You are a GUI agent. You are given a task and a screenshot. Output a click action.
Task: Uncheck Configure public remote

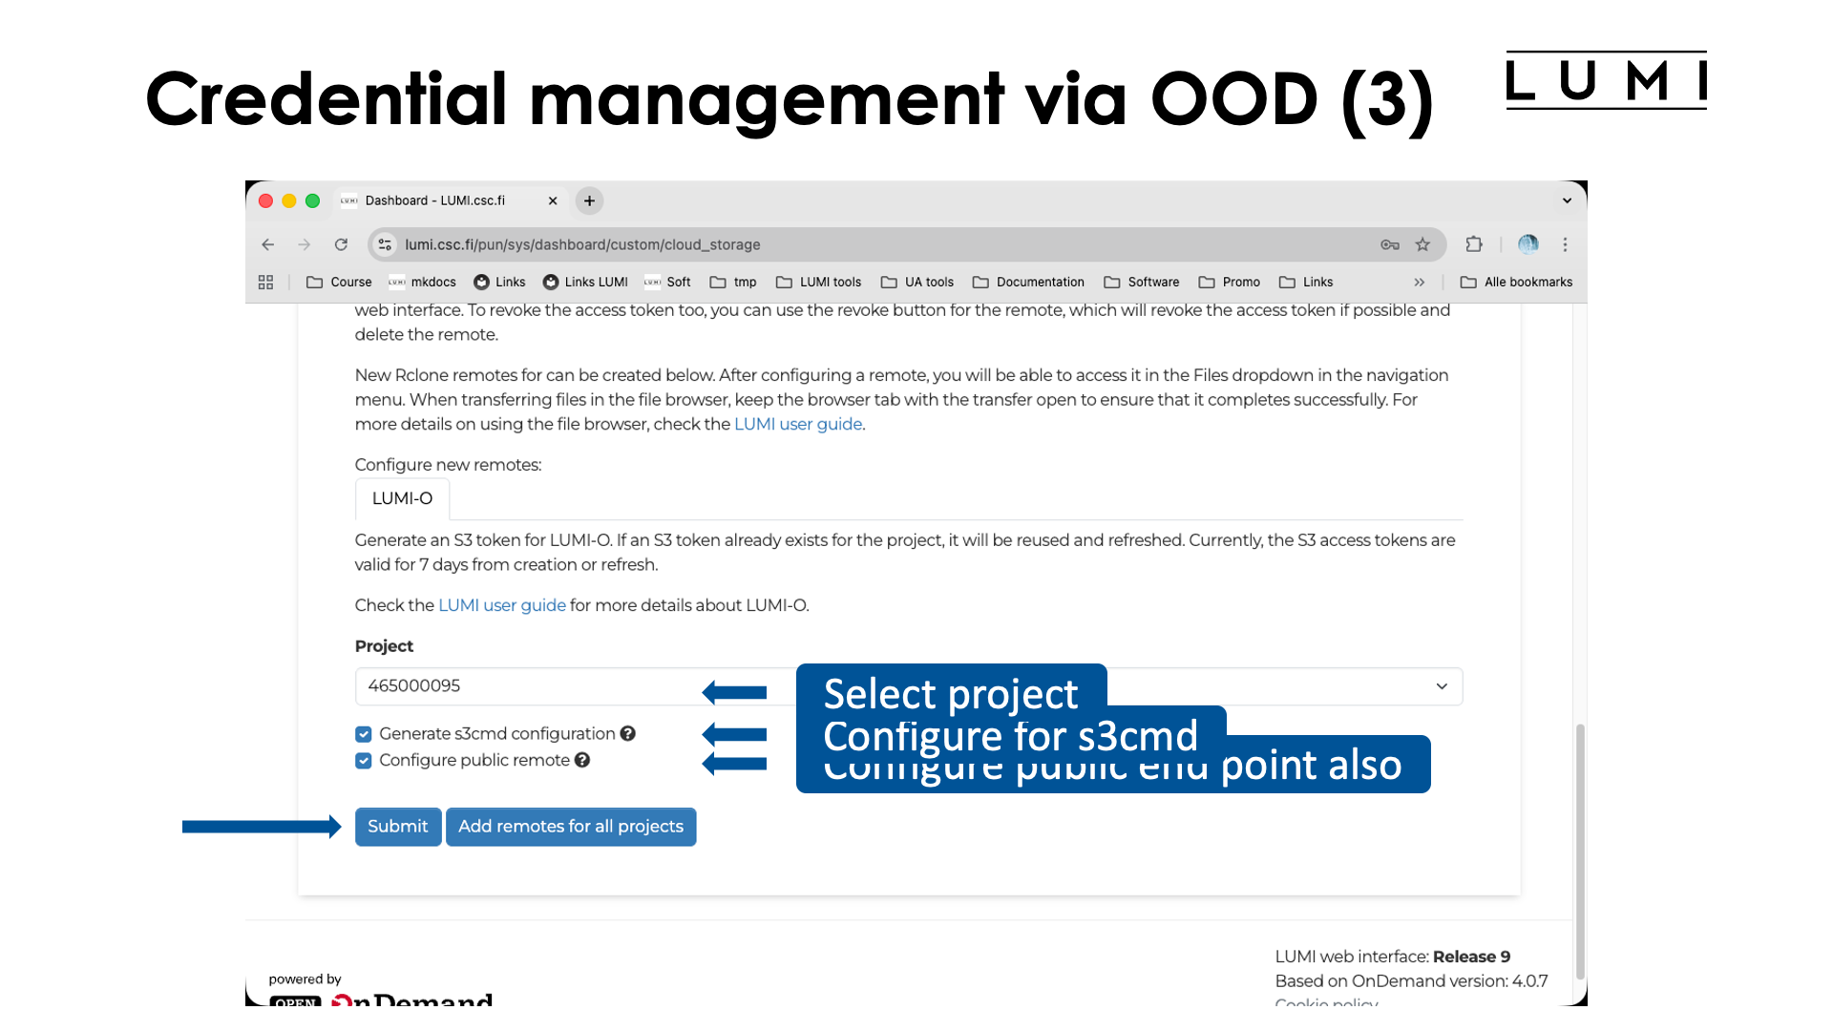(x=363, y=760)
